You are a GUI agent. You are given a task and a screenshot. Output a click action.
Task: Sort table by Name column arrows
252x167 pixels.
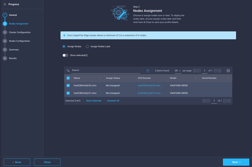coord(99,78)
